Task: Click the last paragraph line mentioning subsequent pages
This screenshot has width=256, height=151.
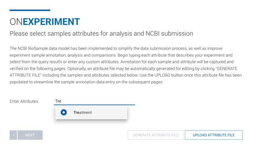Action: 86,82
